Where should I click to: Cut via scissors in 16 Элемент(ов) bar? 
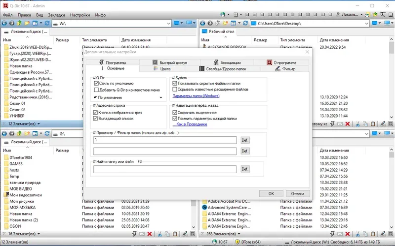point(159,234)
